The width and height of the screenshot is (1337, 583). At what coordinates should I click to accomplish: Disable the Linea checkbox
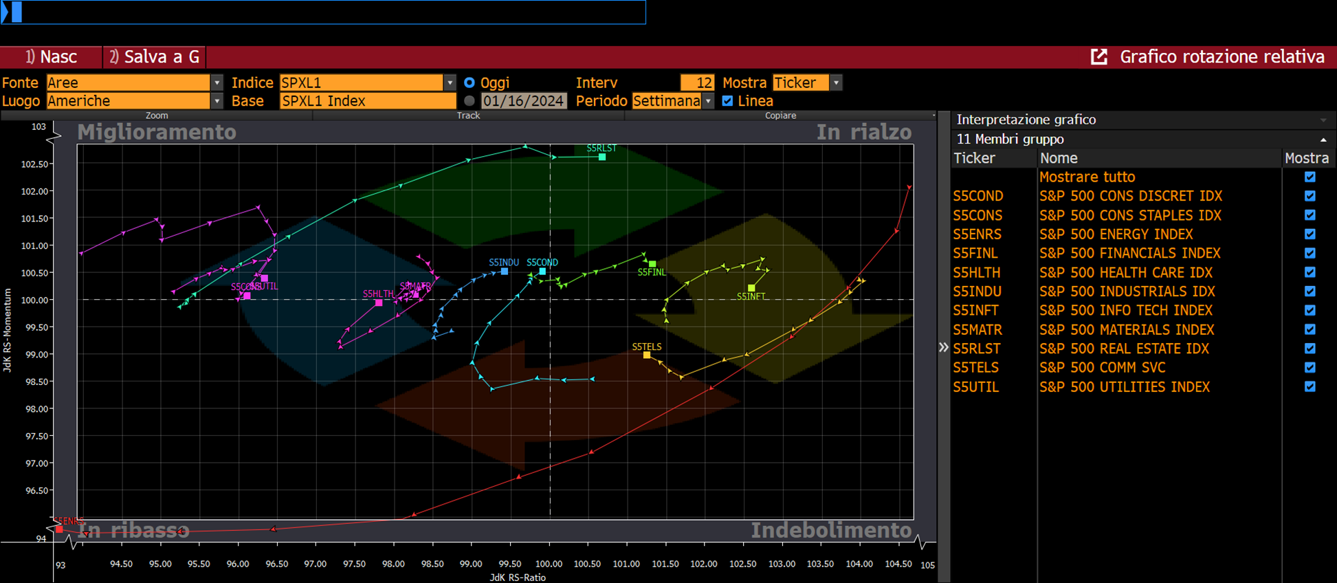click(727, 101)
